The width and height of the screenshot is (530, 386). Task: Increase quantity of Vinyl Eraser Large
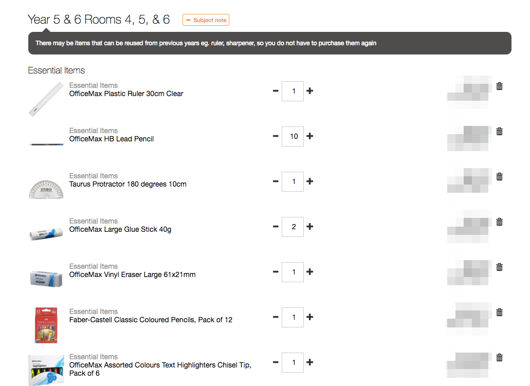click(x=309, y=272)
